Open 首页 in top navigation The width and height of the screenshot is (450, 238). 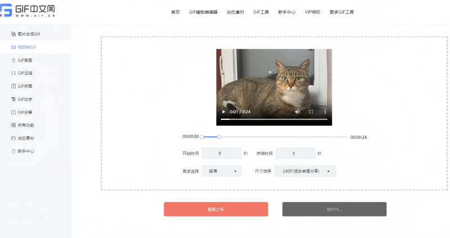175,12
